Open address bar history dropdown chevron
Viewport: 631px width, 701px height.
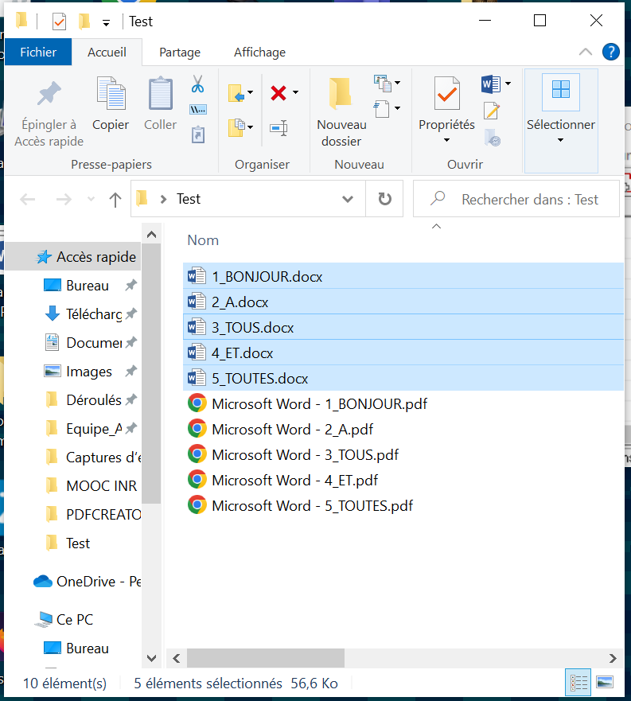click(x=348, y=199)
